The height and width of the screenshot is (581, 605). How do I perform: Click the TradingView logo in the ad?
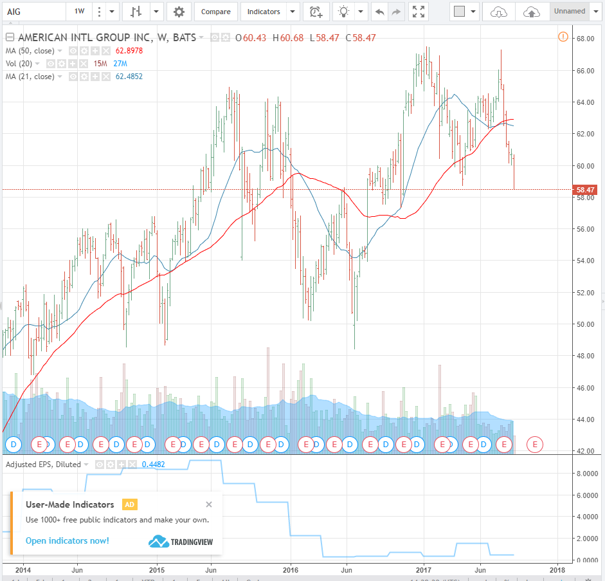(x=181, y=542)
